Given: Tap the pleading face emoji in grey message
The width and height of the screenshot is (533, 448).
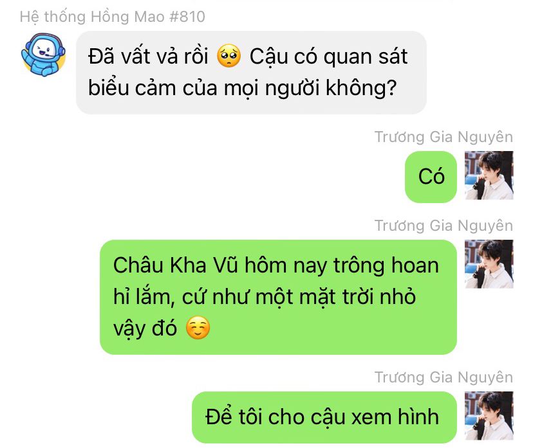Looking at the screenshot, I should (229, 56).
